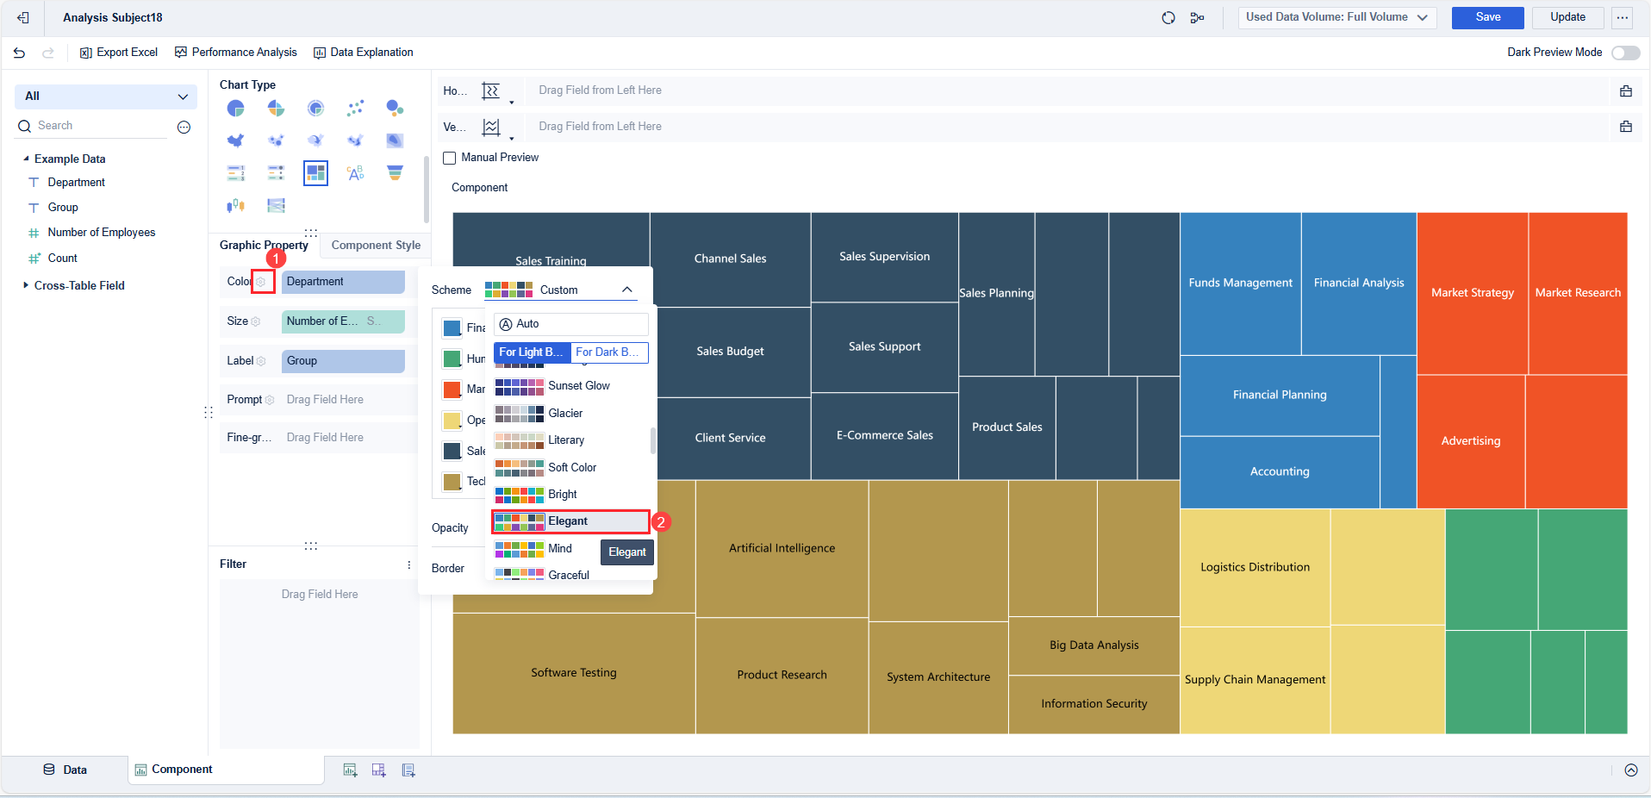This screenshot has height=798, width=1651.
Task: Click the redo arrow icon
Action: [x=48, y=53]
